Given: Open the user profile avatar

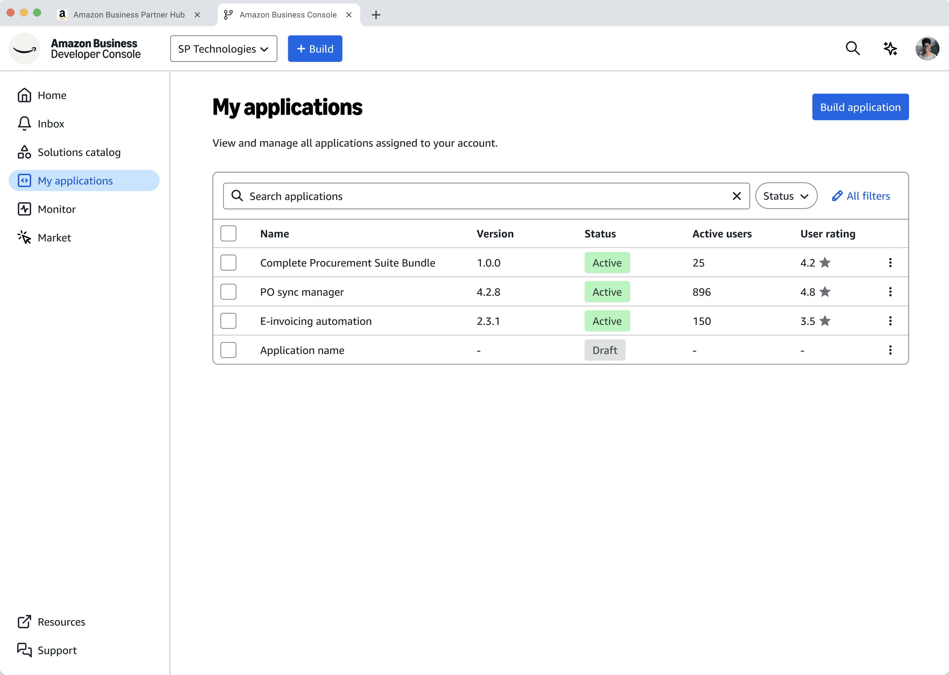Looking at the screenshot, I should [927, 49].
